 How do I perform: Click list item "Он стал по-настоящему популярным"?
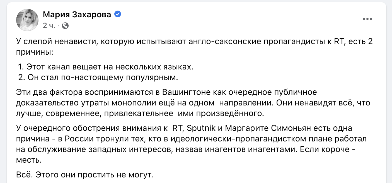[x=97, y=78]
